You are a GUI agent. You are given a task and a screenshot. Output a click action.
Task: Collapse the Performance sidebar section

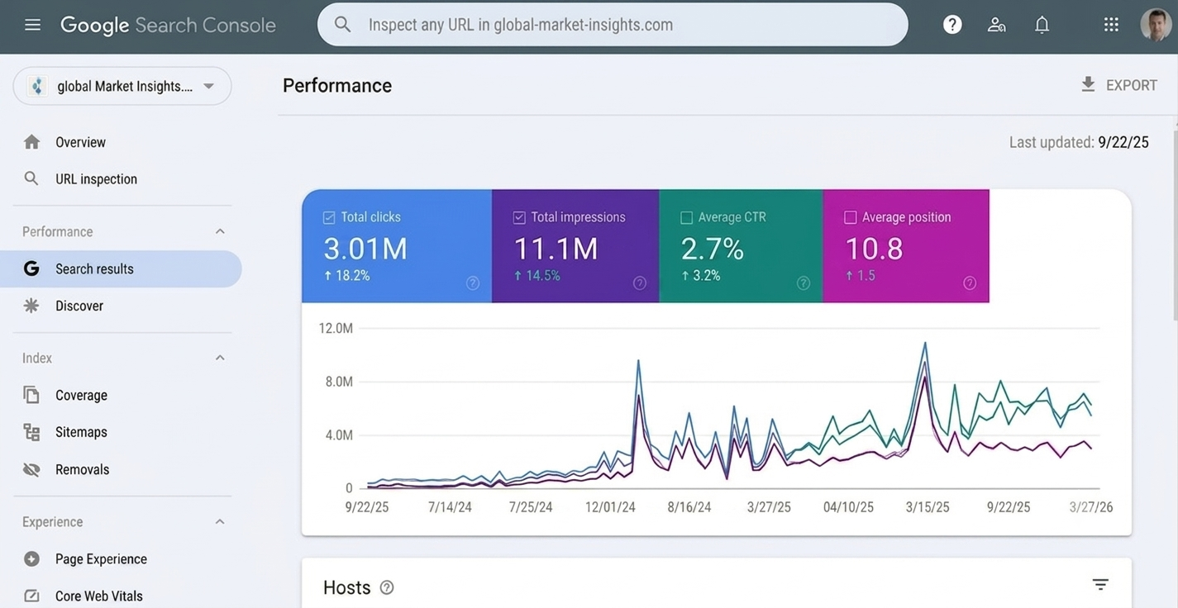tap(220, 232)
